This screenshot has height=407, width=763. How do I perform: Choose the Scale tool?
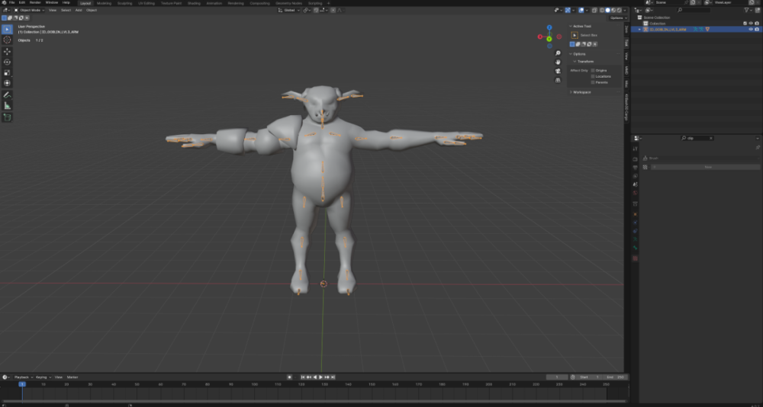coord(8,72)
